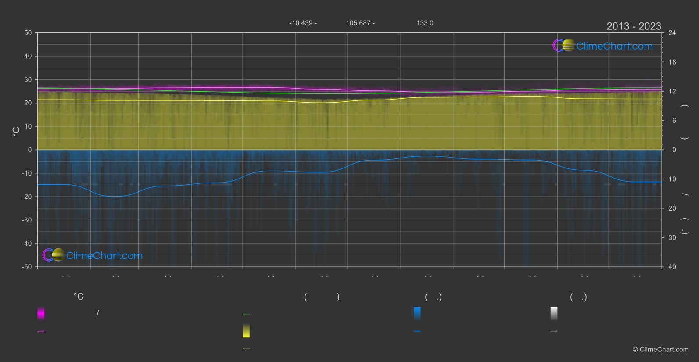Click the ClimeChart.com logo at bottom left
The image size is (699, 362).
(x=93, y=255)
